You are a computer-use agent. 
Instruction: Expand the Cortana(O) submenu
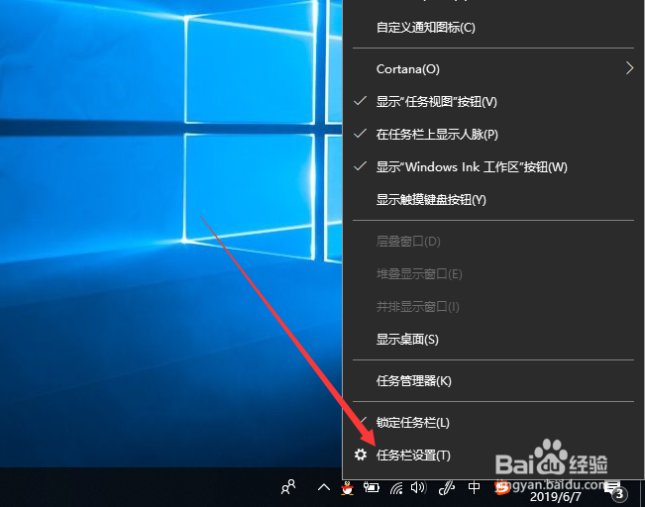pos(492,68)
